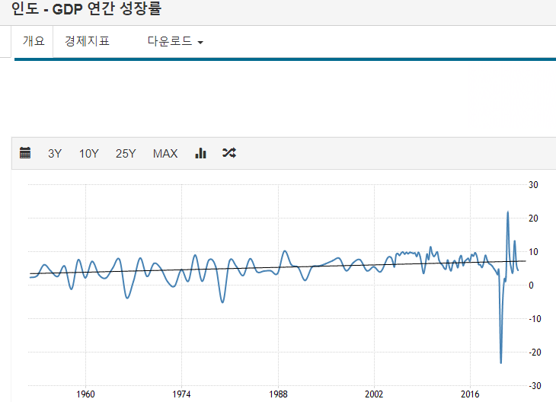The image size is (556, 402).
Task: Click the deep negative trough on chart line
Action: pos(501,362)
